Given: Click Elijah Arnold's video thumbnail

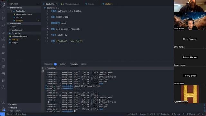Looking at the screenshot, I should (x=190, y=21).
